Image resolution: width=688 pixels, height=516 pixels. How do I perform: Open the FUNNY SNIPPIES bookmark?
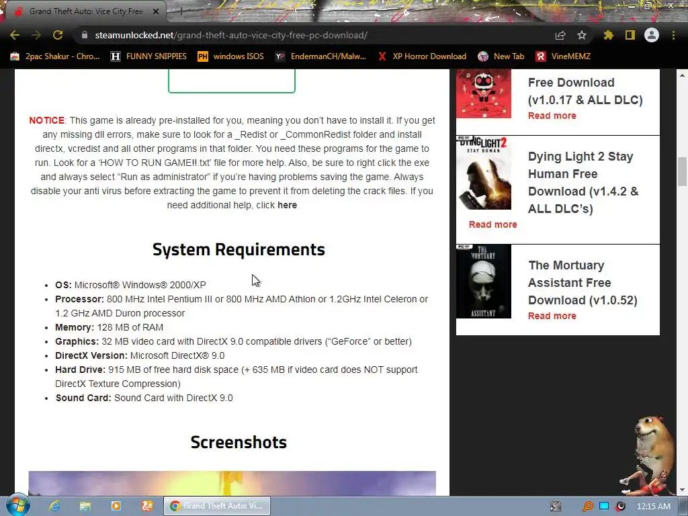[148, 56]
